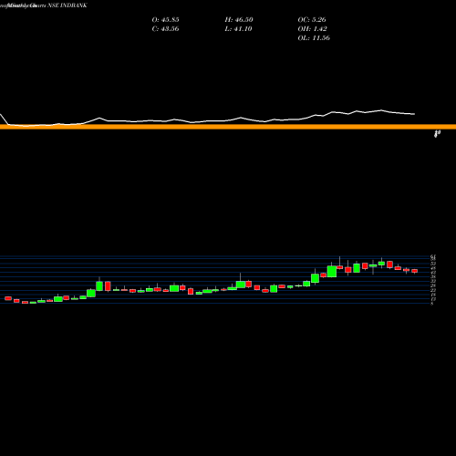456x456 pixels.
Task: Click the OH: 1.42 reading
Action: click(312, 29)
